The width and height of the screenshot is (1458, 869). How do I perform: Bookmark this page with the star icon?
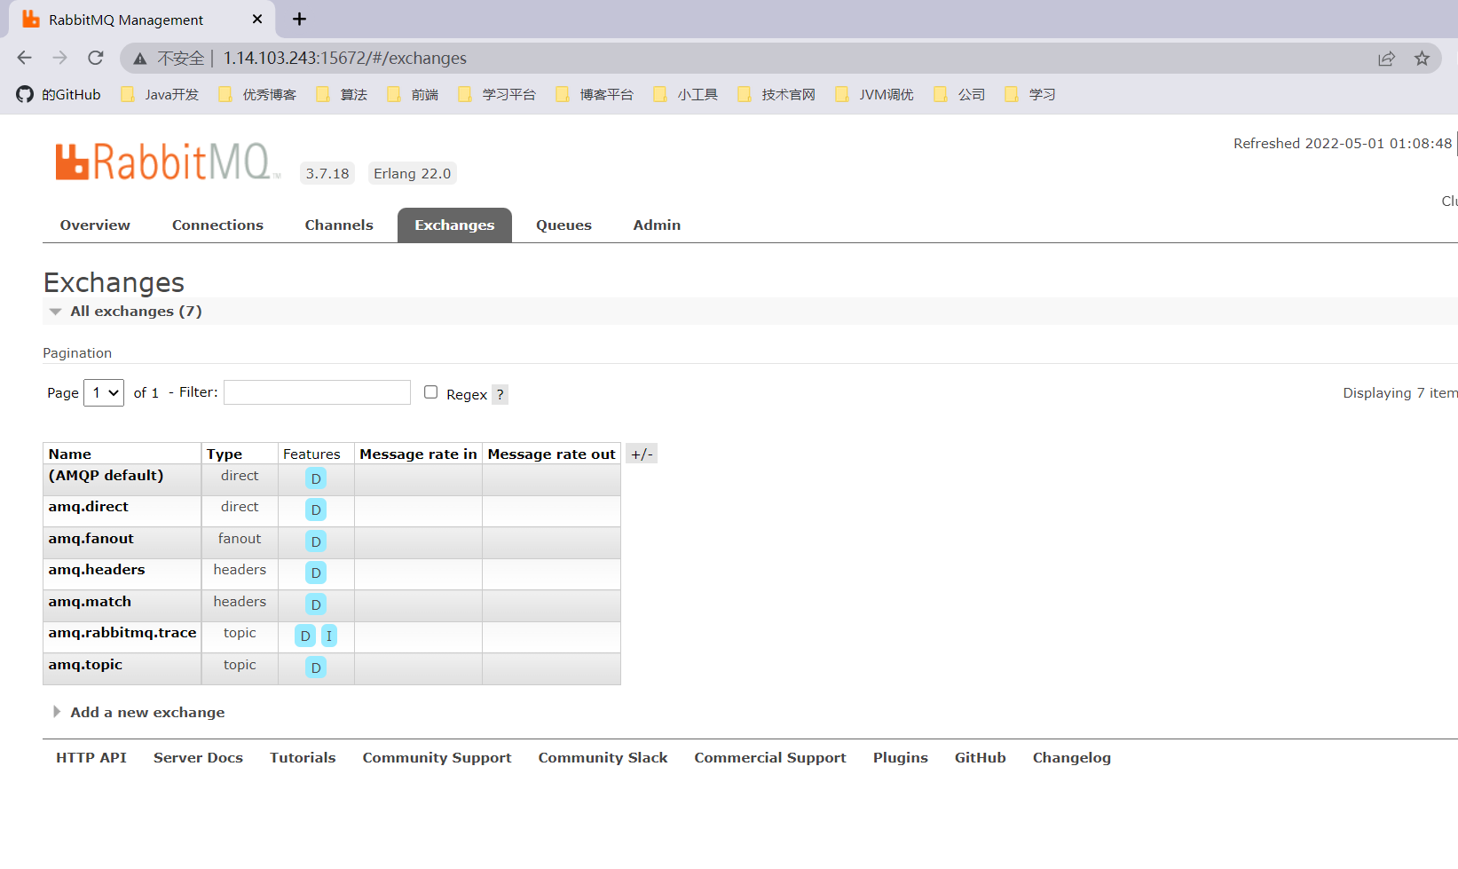point(1422,59)
